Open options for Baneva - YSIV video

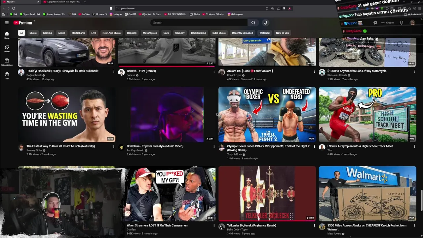coord(214,71)
